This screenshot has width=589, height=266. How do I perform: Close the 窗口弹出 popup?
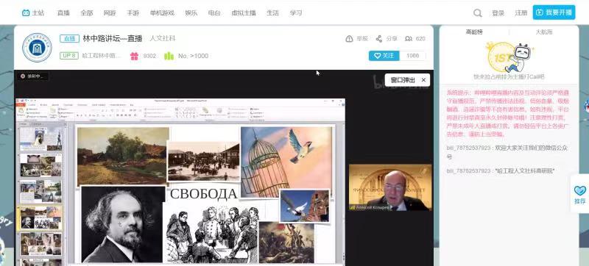[x=423, y=80]
